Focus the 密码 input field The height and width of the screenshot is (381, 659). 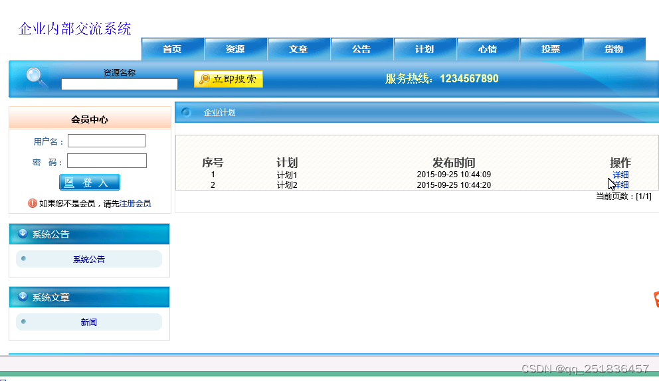(x=107, y=161)
